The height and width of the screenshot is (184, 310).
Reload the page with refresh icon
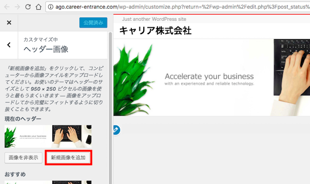(28, 7)
